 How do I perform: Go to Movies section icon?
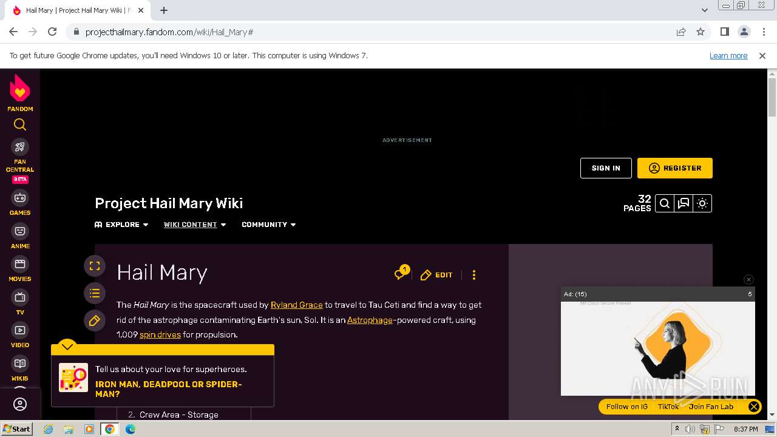point(20,264)
